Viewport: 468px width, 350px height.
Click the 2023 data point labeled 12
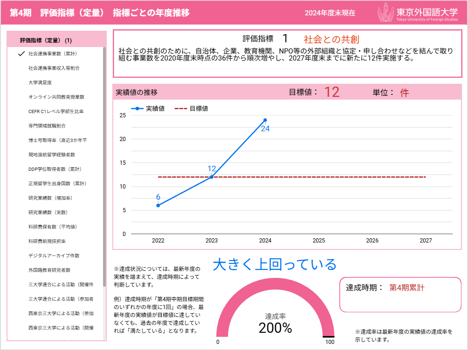pyautogui.click(x=212, y=177)
